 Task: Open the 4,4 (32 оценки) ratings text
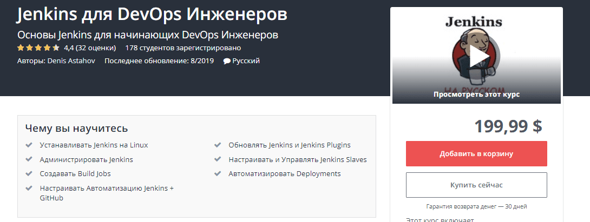click(90, 48)
